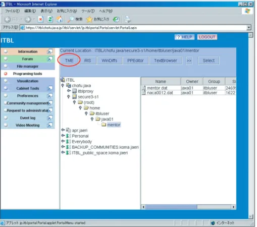Screen dimensions: 257x227
Task: Open the Tools (ツール) menu
Action: [88, 11]
